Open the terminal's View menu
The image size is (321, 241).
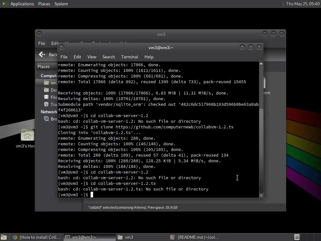[x=92, y=57]
